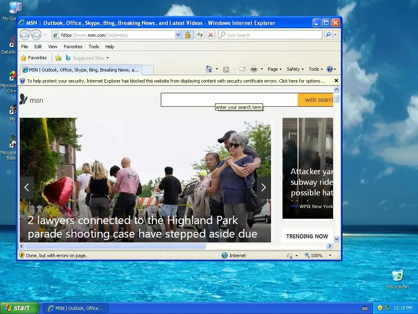Click the Read Mail envelope icon
418x314 pixels.
point(242,70)
